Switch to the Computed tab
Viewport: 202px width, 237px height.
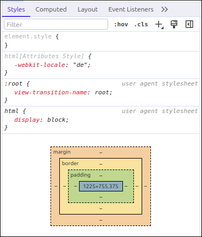point(51,9)
